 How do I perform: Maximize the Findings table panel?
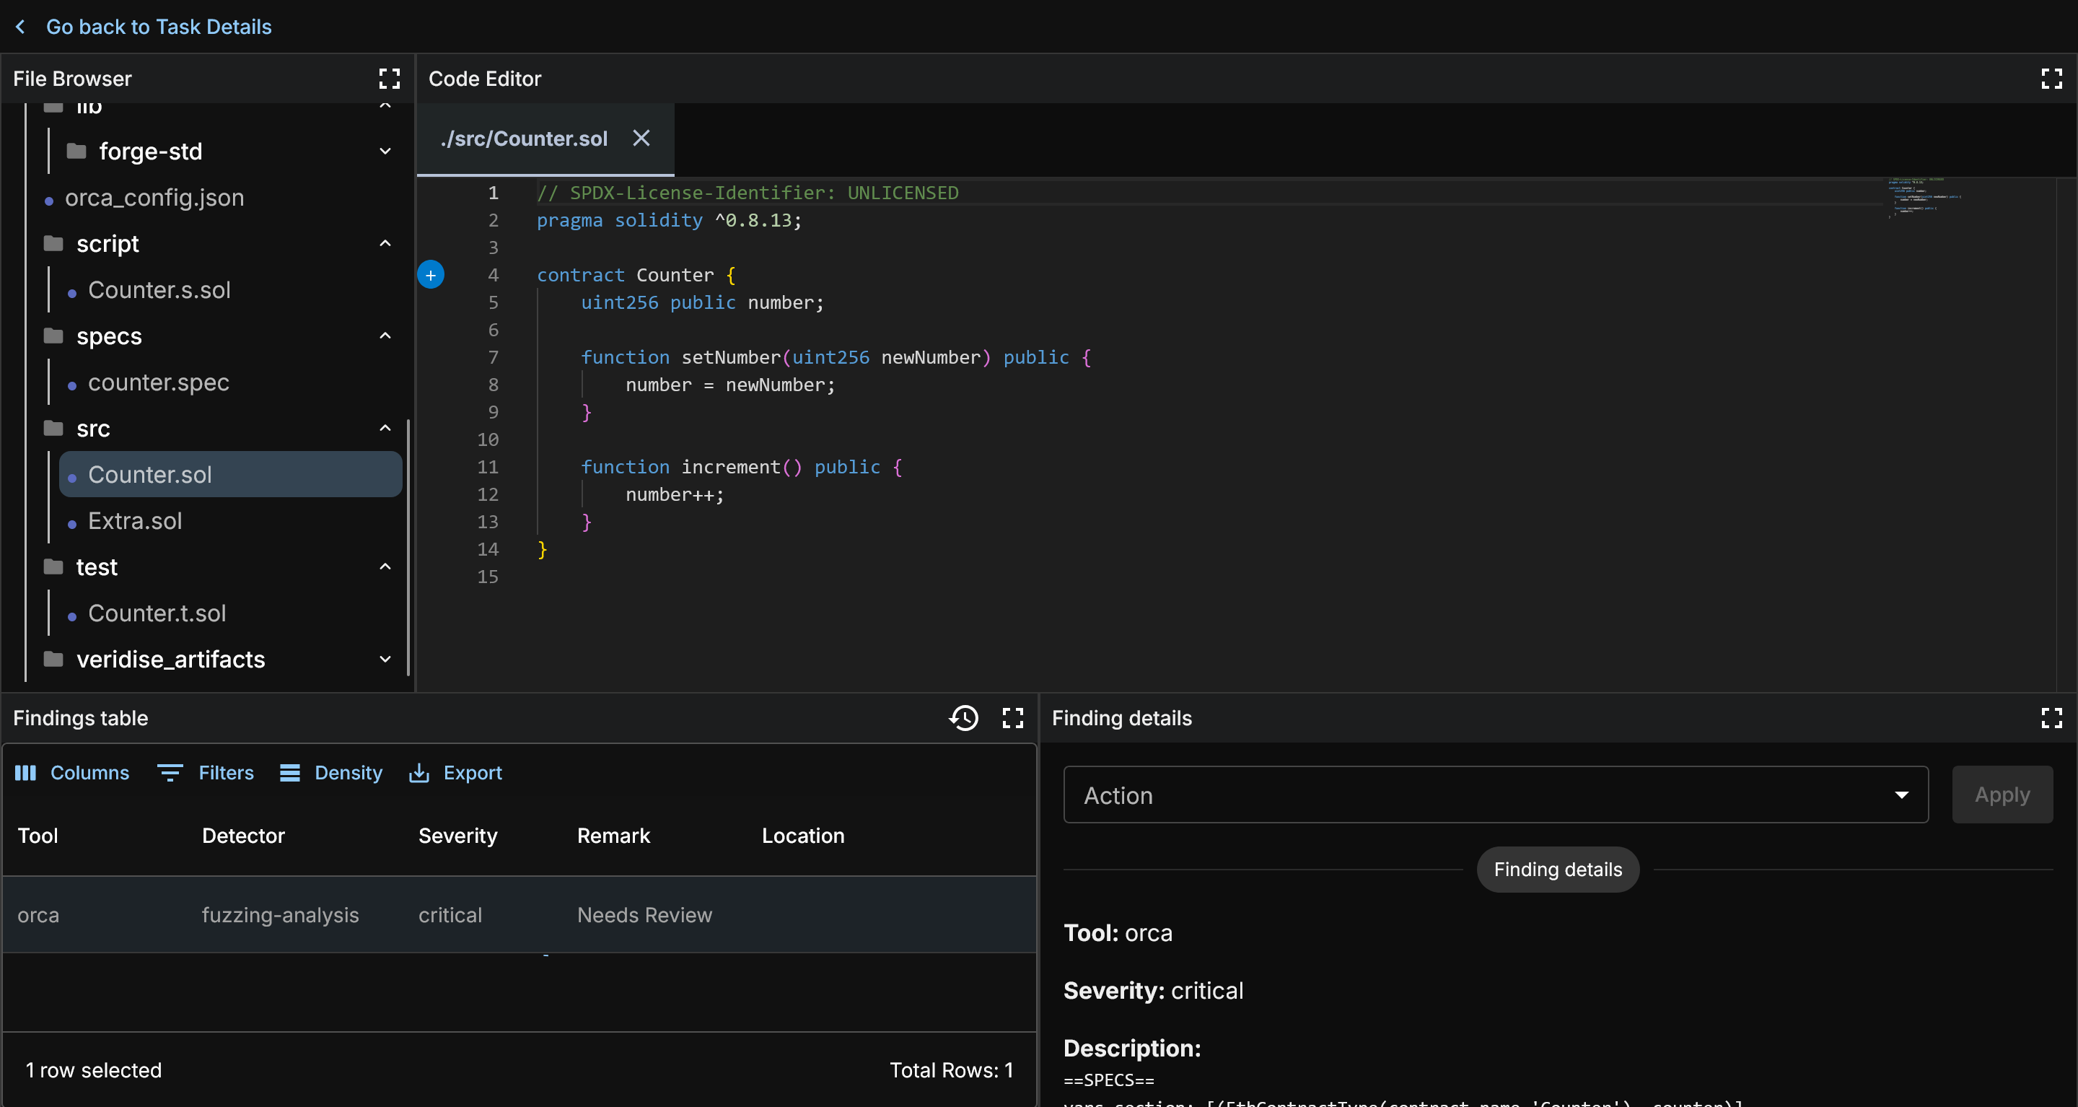[1012, 718]
